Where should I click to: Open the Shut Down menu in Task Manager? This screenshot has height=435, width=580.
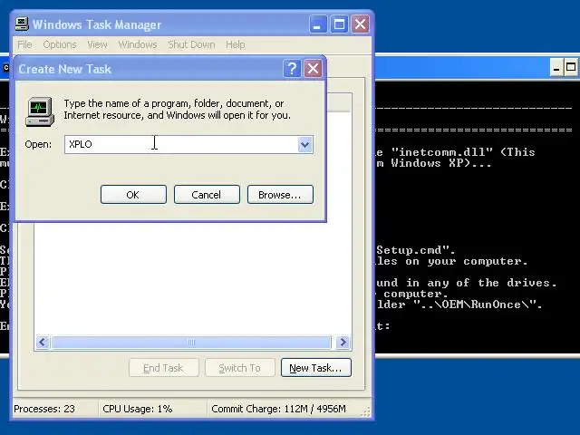click(x=191, y=44)
